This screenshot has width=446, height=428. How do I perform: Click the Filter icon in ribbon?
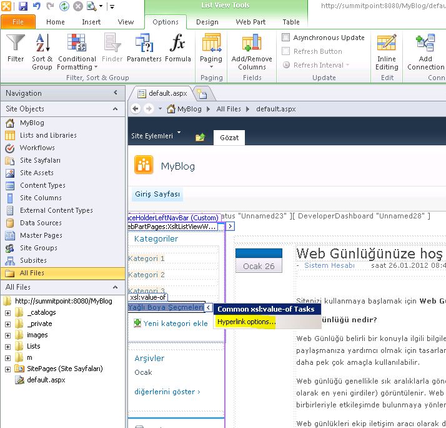point(16,49)
